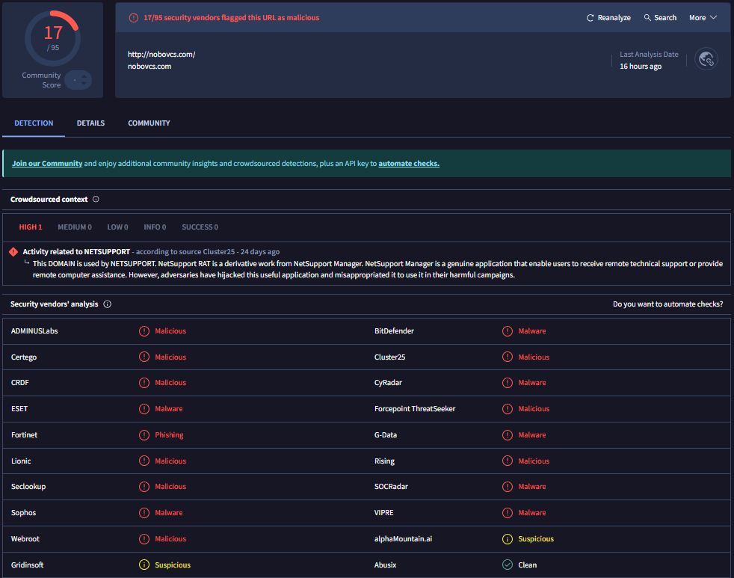Click the ADMINUSLabs malicious warning icon
The width and height of the screenshot is (734, 578).
pyautogui.click(x=144, y=331)
